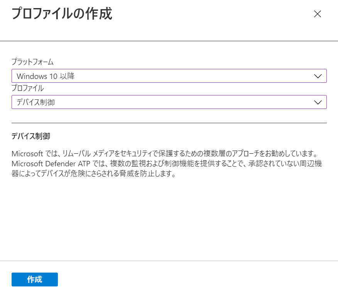Click the プロファイルの作成 panel title

[62, 13]
